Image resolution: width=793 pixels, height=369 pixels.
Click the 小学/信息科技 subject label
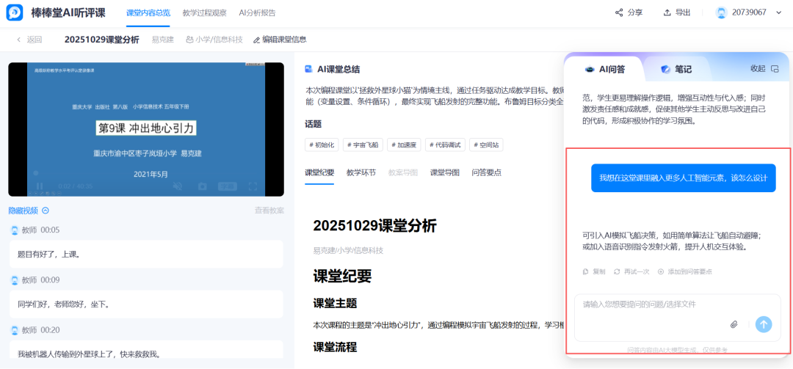tap(214, 40)
